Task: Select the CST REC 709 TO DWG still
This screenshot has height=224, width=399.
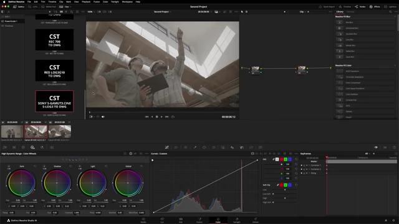Action: tap(54, 40)
